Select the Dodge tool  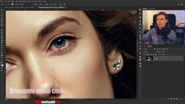pyautogui.click(x=2, y=42)
